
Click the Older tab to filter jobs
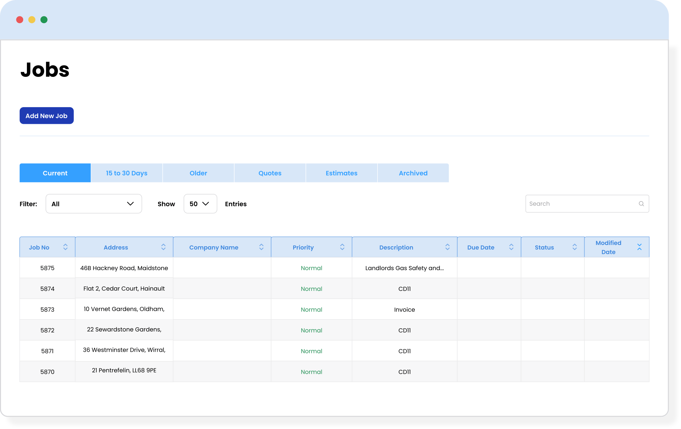[198, 173]
